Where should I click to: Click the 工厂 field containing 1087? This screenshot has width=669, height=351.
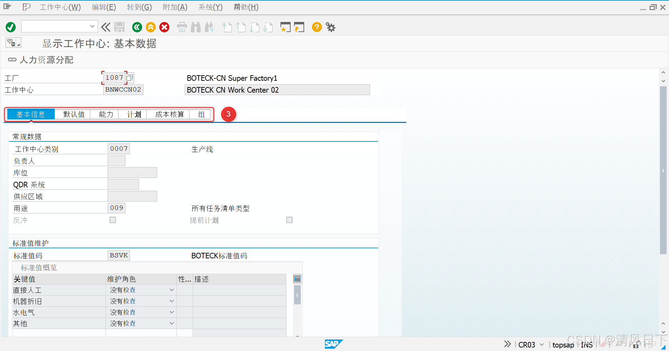tap(114, 78)
